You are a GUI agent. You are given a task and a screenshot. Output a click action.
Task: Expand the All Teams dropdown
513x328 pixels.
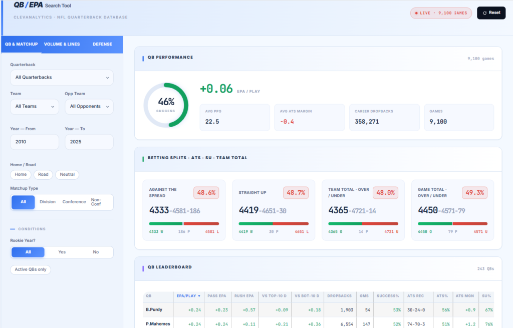pos(35,107)
